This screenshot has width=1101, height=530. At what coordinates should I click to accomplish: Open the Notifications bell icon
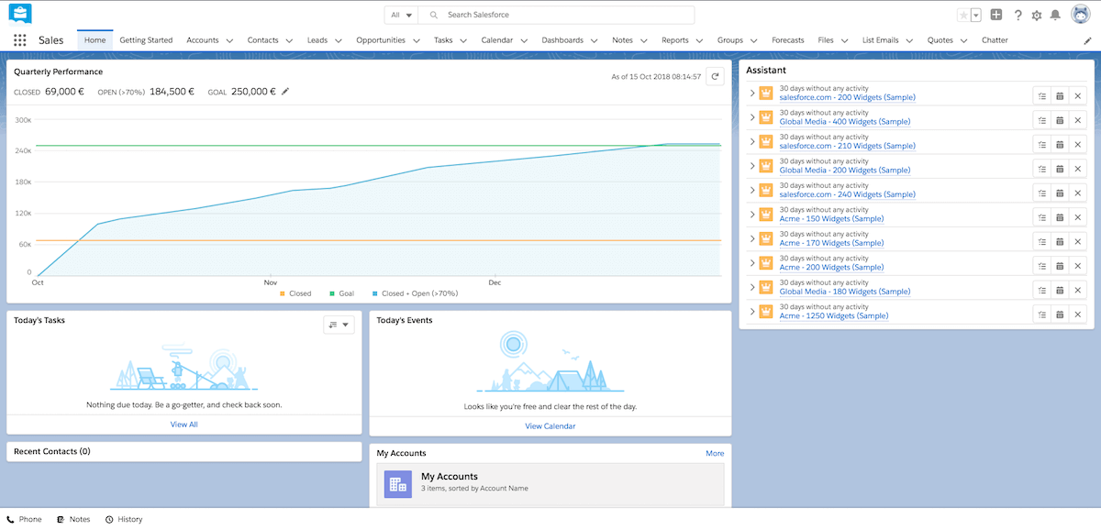point(1055,15)
